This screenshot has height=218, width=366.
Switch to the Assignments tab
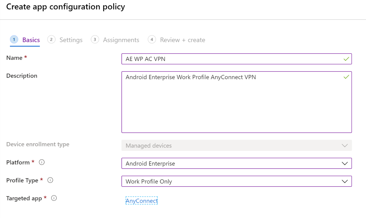pyautogui.click(x=121, y=40)
